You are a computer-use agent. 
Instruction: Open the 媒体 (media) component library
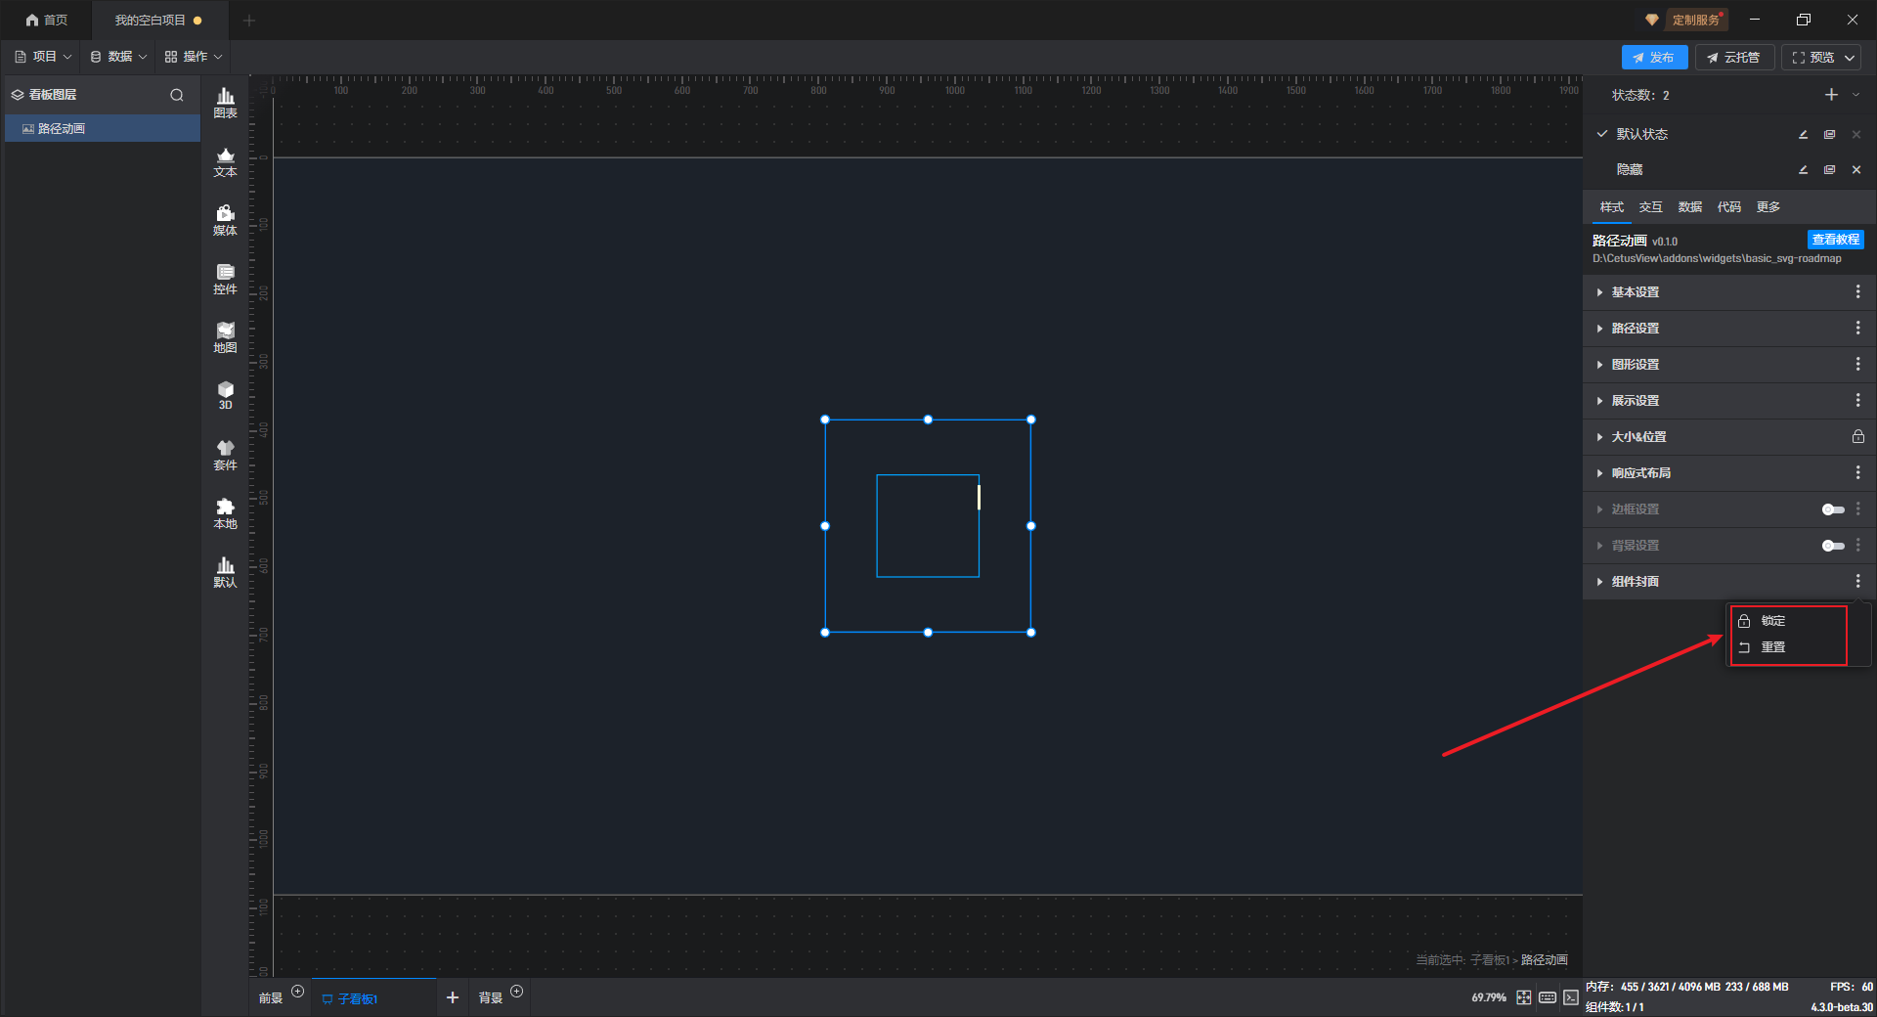[225, 220]
